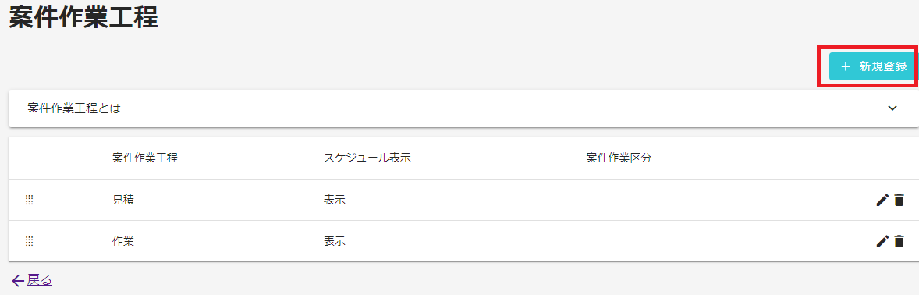
Task: Select the 作業 name cell
Action: [x=123, y=241]
